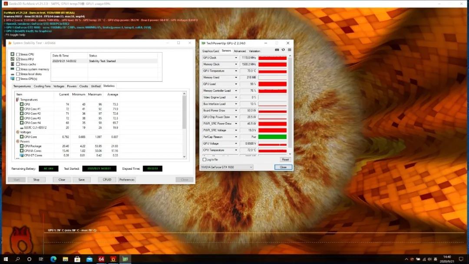This screenshot has height=264, width=469.
Task: Open Microsoft Store from taskbar
Action: coord(77,259)
